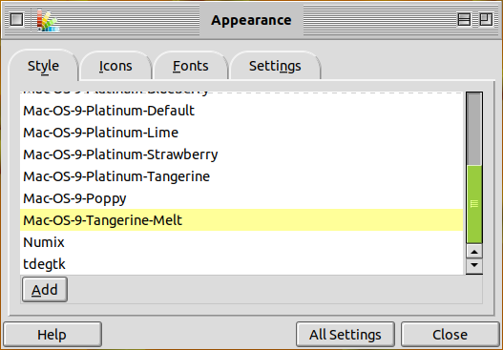Viewport: 503px width, 350px height.
Task: Click the green scrollbar thumb
Action: tap(474, 204)
